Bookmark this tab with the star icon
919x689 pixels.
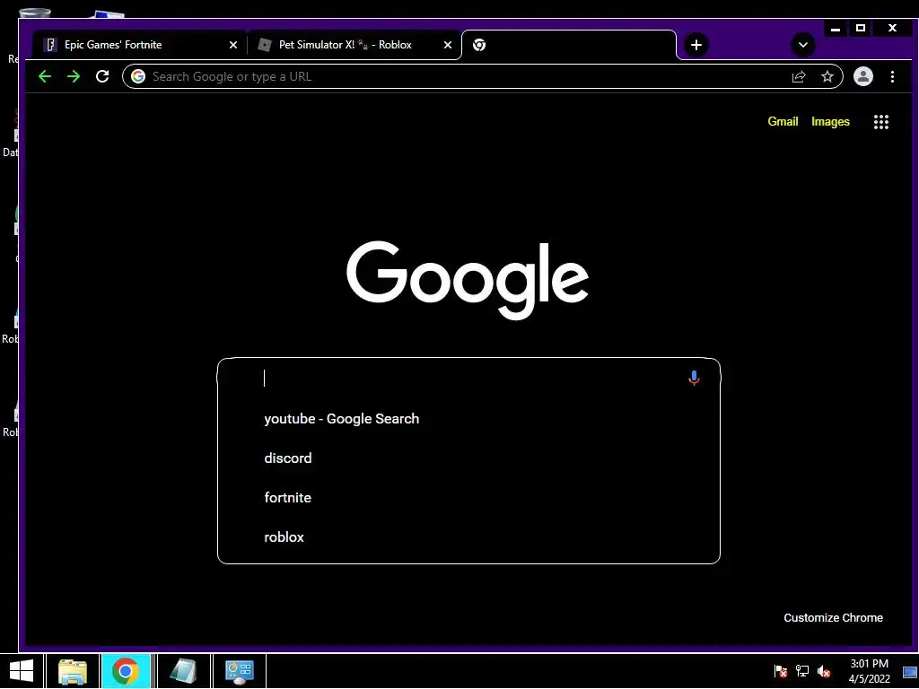pos(827,76)
